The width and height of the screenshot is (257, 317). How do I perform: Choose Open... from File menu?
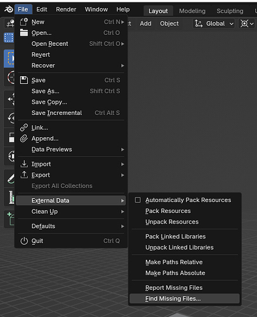(x=71, y=33)
